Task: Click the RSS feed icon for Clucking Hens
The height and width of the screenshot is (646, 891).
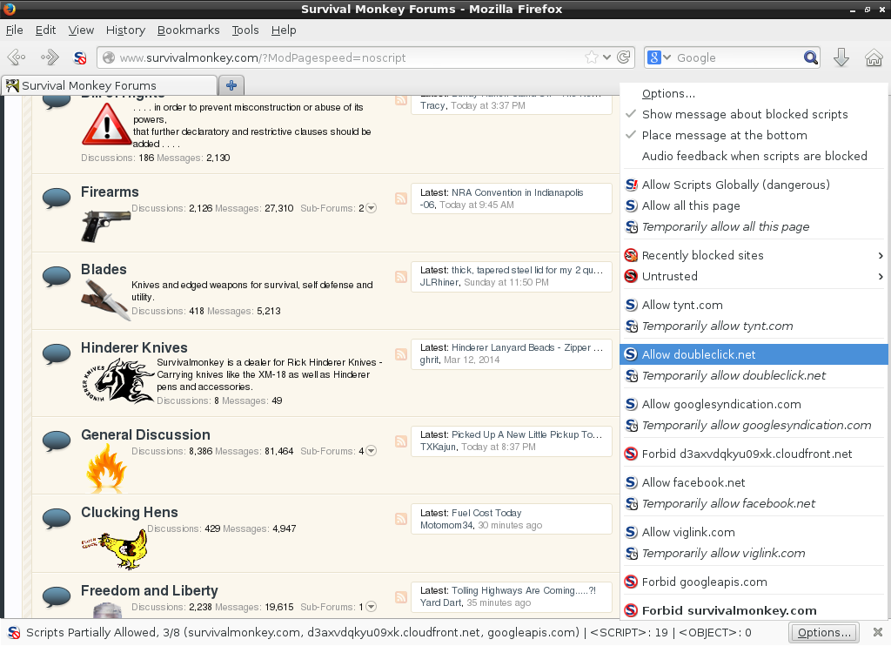Action: (401, 519)
